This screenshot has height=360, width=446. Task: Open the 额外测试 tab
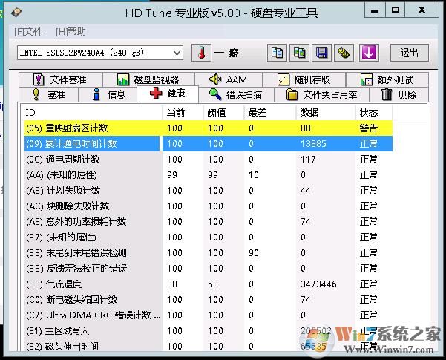tap(384, 79)
